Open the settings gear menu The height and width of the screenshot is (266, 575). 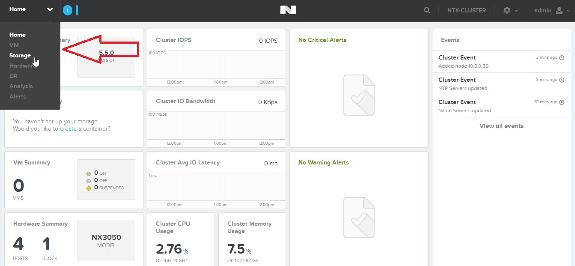click(x=507, y=10)
